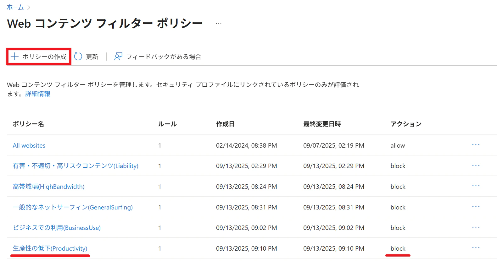Image resolution: width=497 pixels, height=277 pixels.
Task: Open the more-actions menu for the Liability policy row
Action: 476,165
